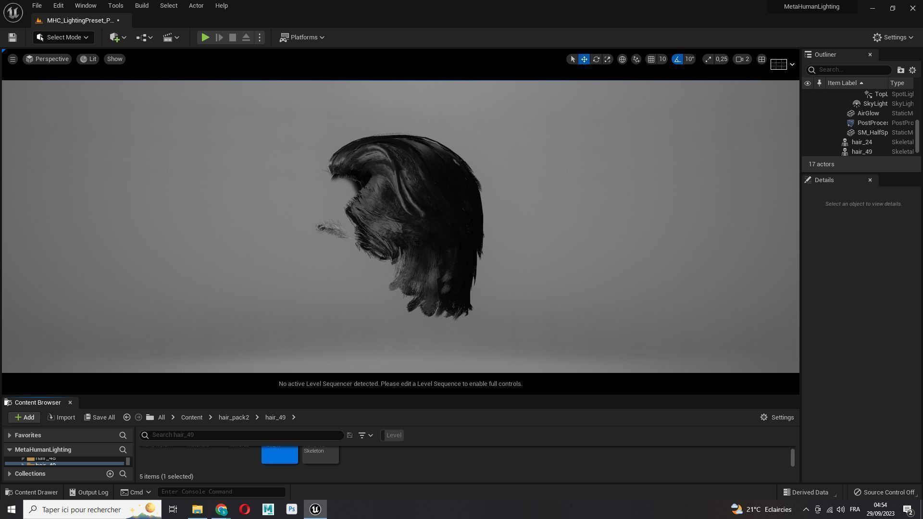Toggle scale snapping
The width and height of the screenshot is (923, 519).
click(x=708, y=59)
